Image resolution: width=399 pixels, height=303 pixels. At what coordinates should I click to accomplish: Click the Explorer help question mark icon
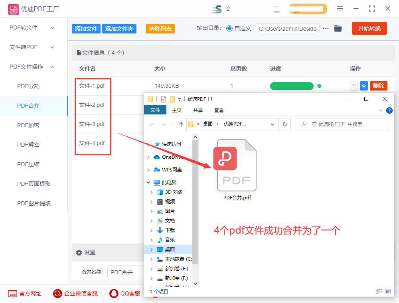tap(389, 110)
